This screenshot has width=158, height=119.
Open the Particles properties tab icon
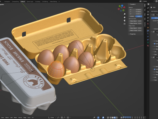148,33
